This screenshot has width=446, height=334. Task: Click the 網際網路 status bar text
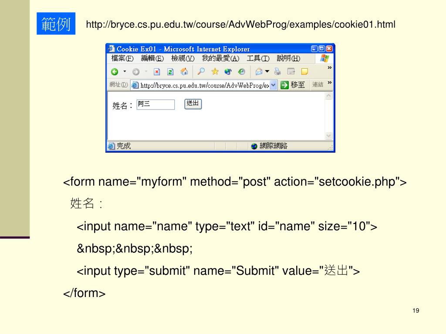(274, 146)
